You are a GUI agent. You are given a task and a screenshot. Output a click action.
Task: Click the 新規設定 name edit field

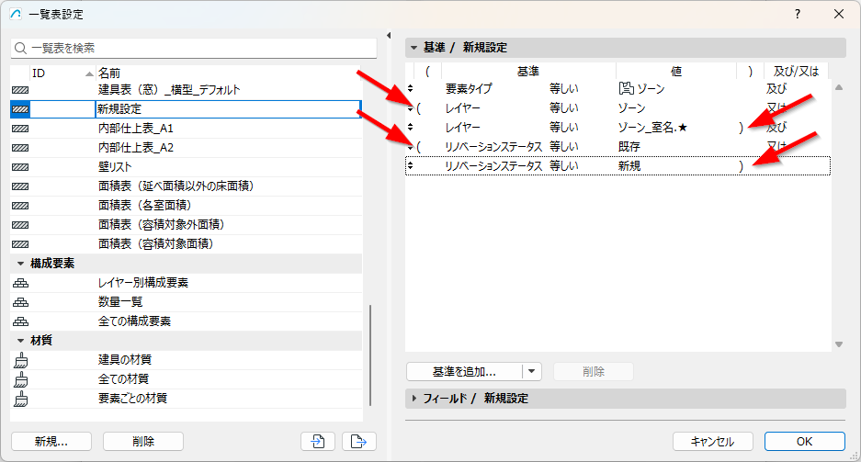tap(228, 109)
